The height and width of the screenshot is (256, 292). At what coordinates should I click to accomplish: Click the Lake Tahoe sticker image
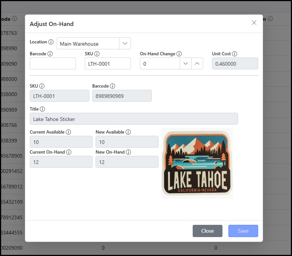click(197, 163)
